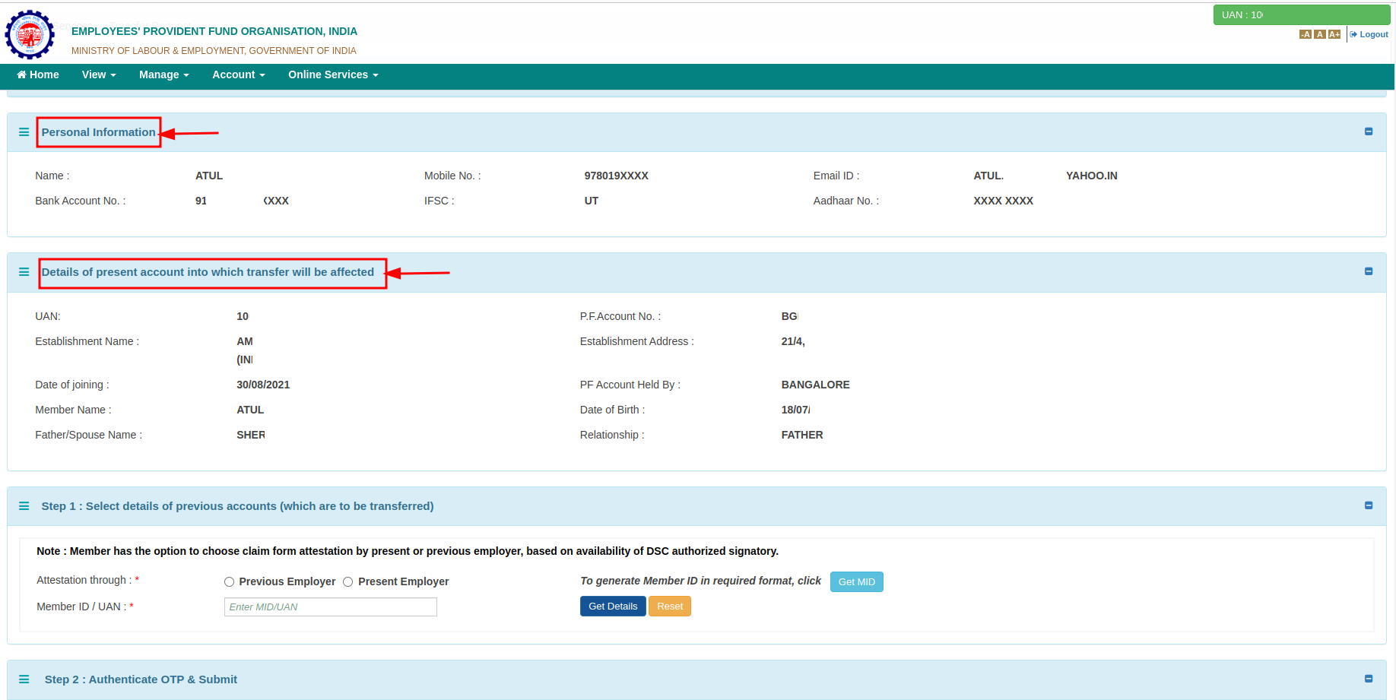Collapse the Step 1 previous accounts panel
Screen dimensions: 1396x700
click(1369, 505)
